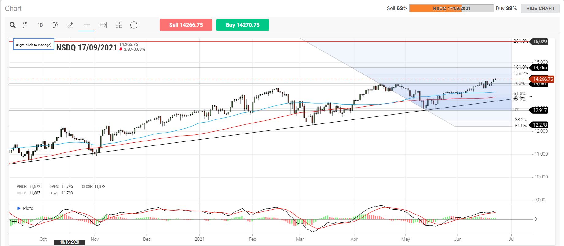Click the Buy 38% sentiment text
The height and width of the screenshot is (246, 564).
pyautogui.click(x=506, y=9)
